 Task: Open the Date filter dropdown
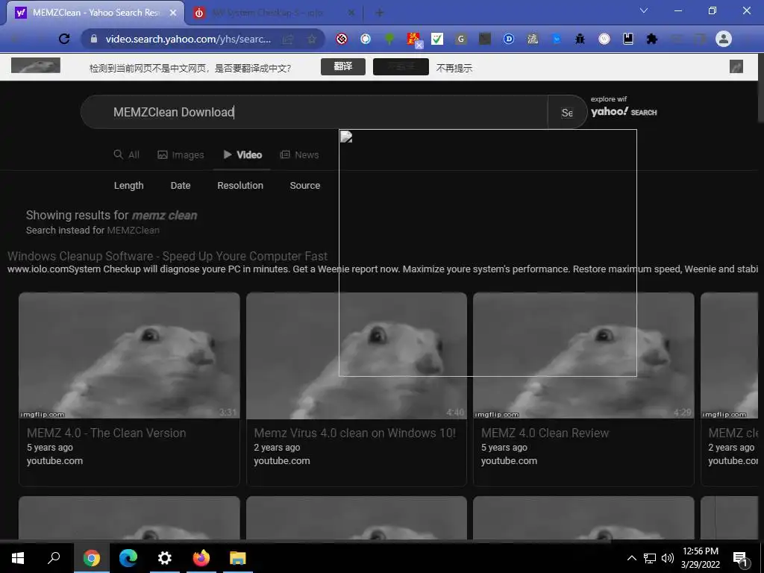(x=181, y=185)
